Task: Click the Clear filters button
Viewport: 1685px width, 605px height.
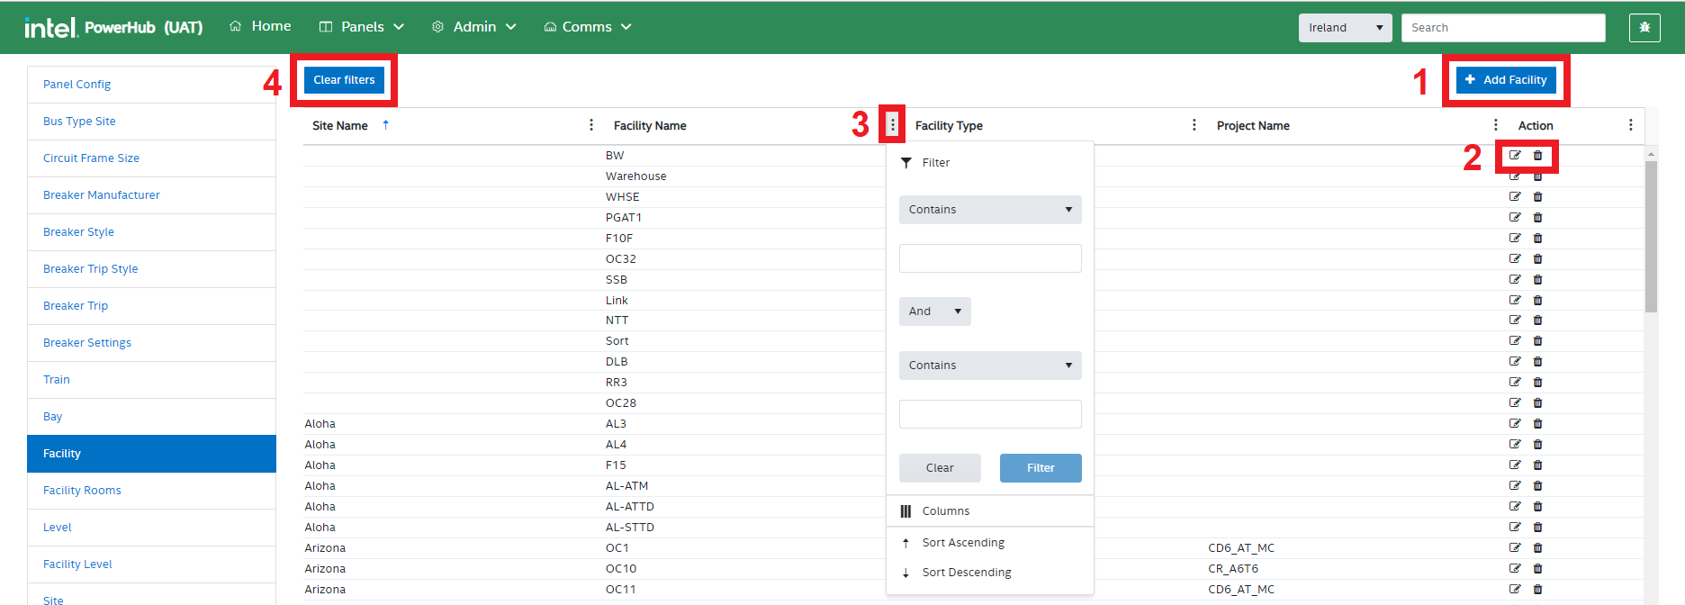Action: point(344,80)
